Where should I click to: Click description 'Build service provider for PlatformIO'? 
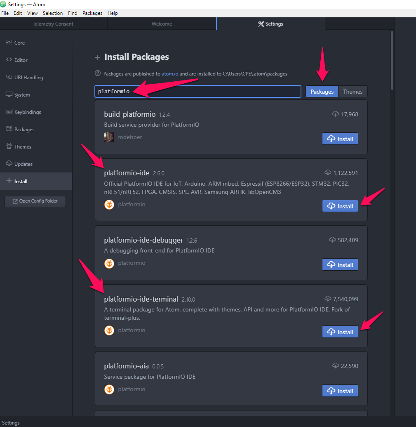point(152,125)
